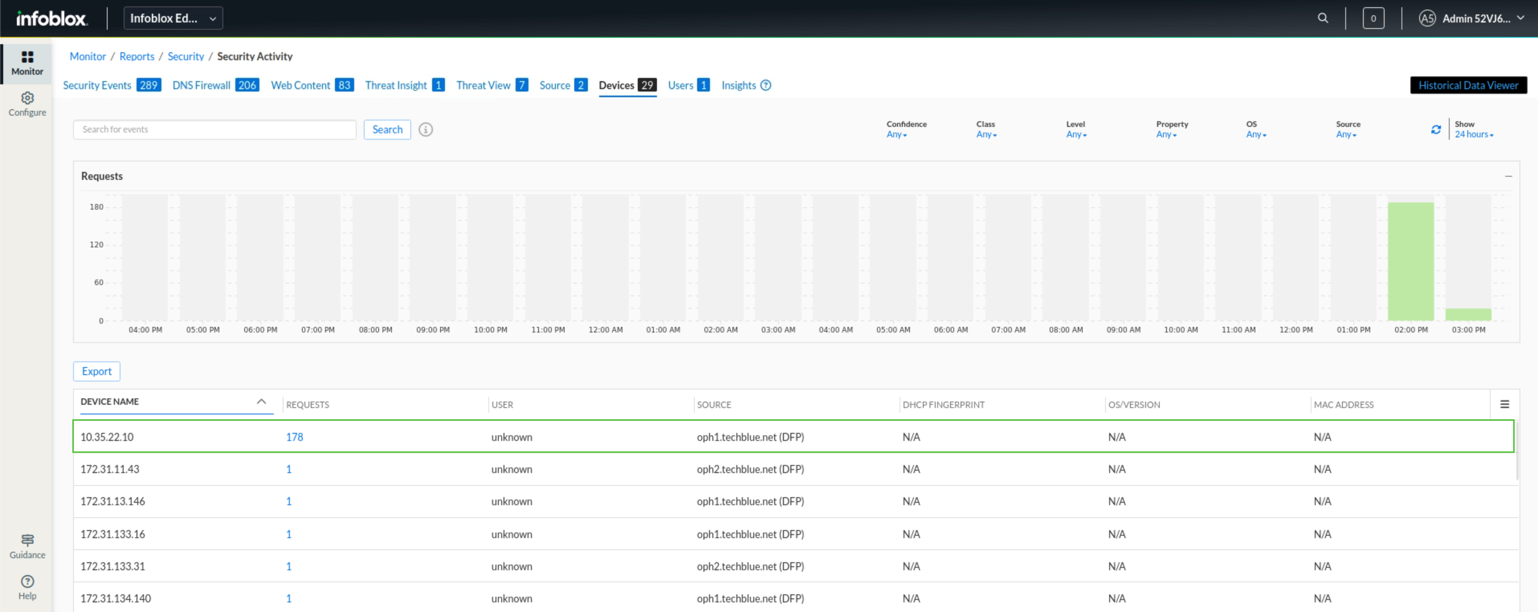The height and width of the screenshot is (612, 1538).
Task: Click the search info icon
Action: [425, 130]
